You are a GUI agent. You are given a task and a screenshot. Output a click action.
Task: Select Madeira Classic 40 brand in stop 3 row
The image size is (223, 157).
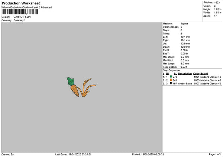coord(211,84)
